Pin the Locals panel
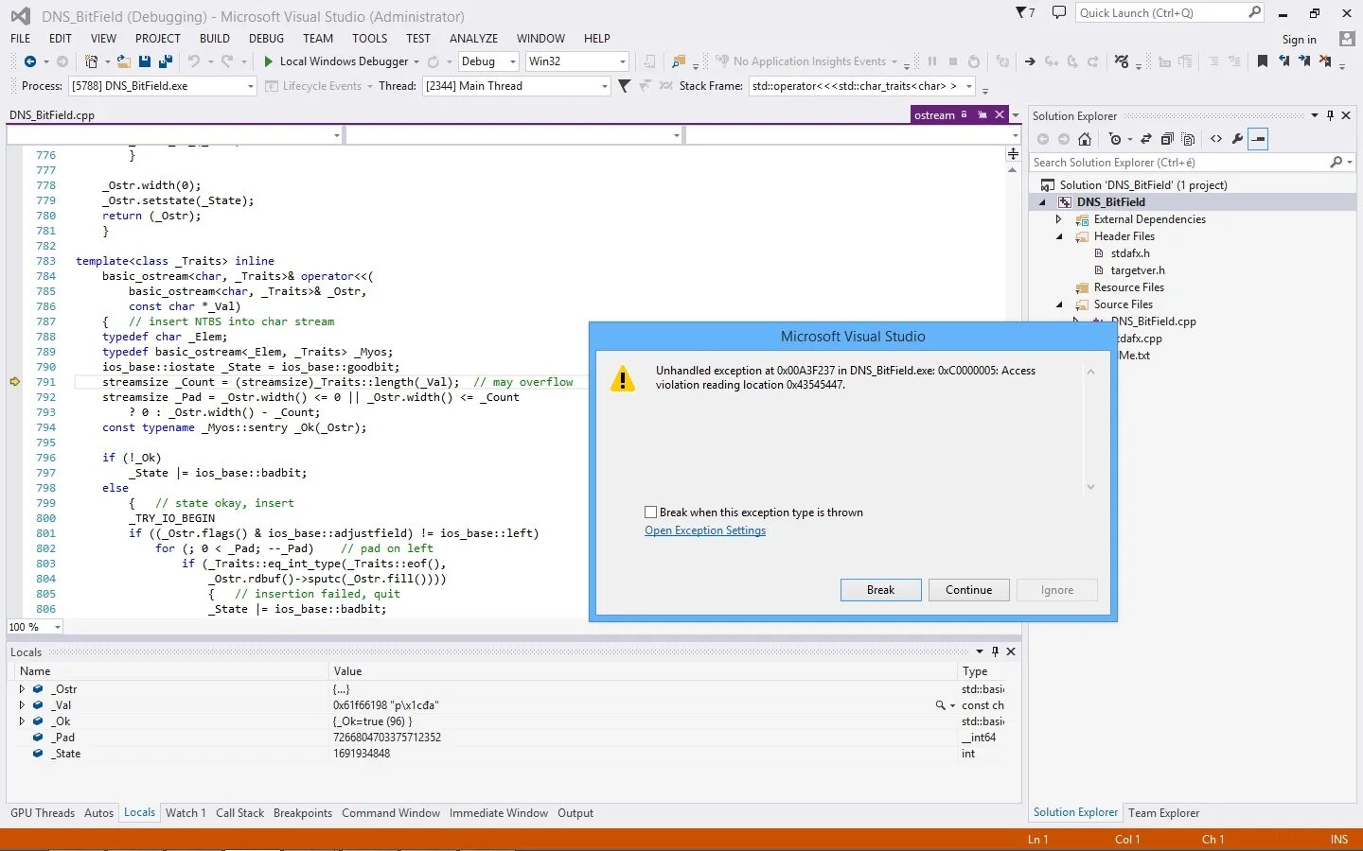 [995, 651]
